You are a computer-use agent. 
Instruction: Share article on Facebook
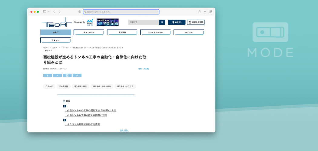click(48, 75)
